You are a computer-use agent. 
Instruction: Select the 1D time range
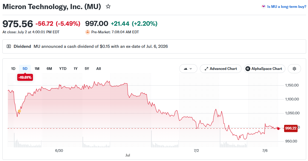click(13, 69)
